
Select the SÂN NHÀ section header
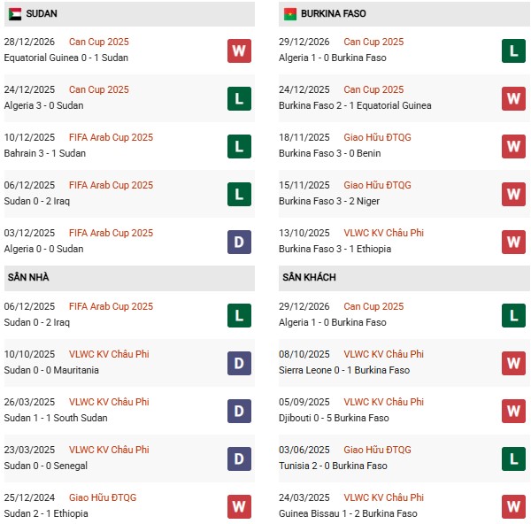28,278
